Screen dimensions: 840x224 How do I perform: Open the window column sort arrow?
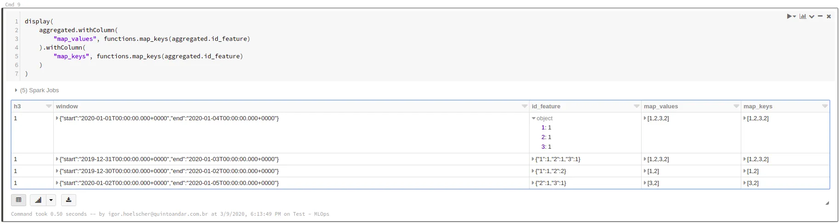[524, 106]
